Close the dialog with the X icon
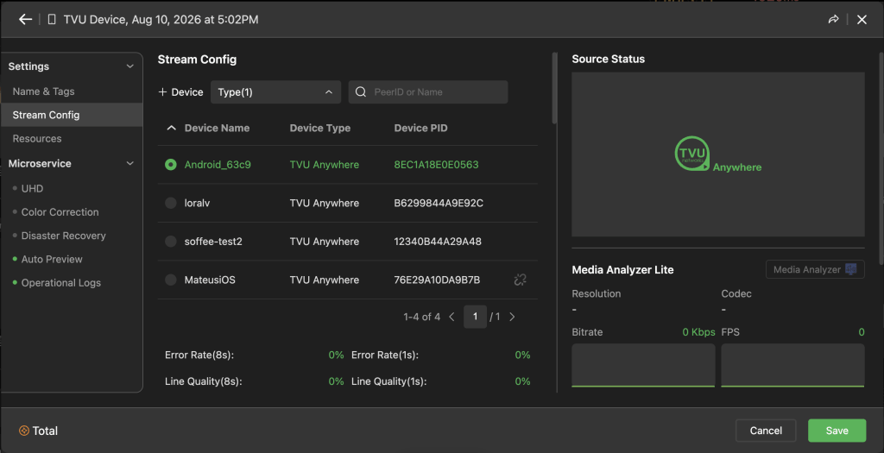Image resolution: width=884 pixels, height=453 pixels. point(862,20)
